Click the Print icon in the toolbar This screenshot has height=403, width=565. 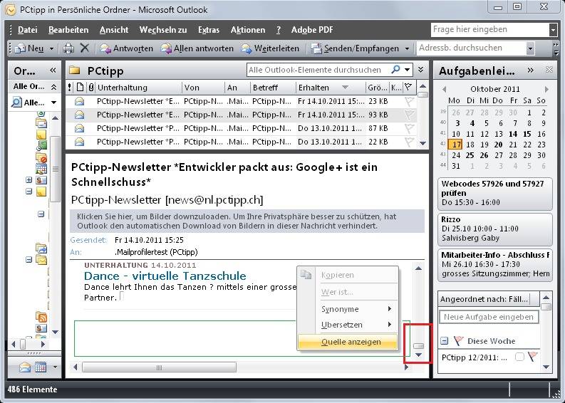coord(68,48)
